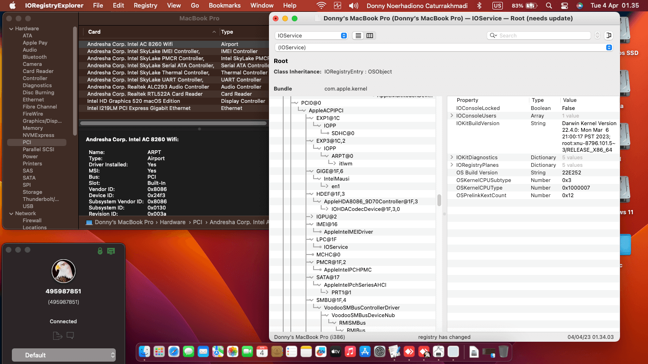648x364 pixels.
Task: Select the VoodooSMBusControllerDriver entry
Action: pos(362,308)
